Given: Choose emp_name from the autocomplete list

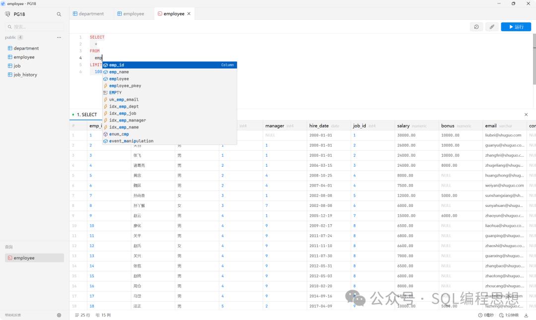Looking at the screenshot, I should pos(119,72).
